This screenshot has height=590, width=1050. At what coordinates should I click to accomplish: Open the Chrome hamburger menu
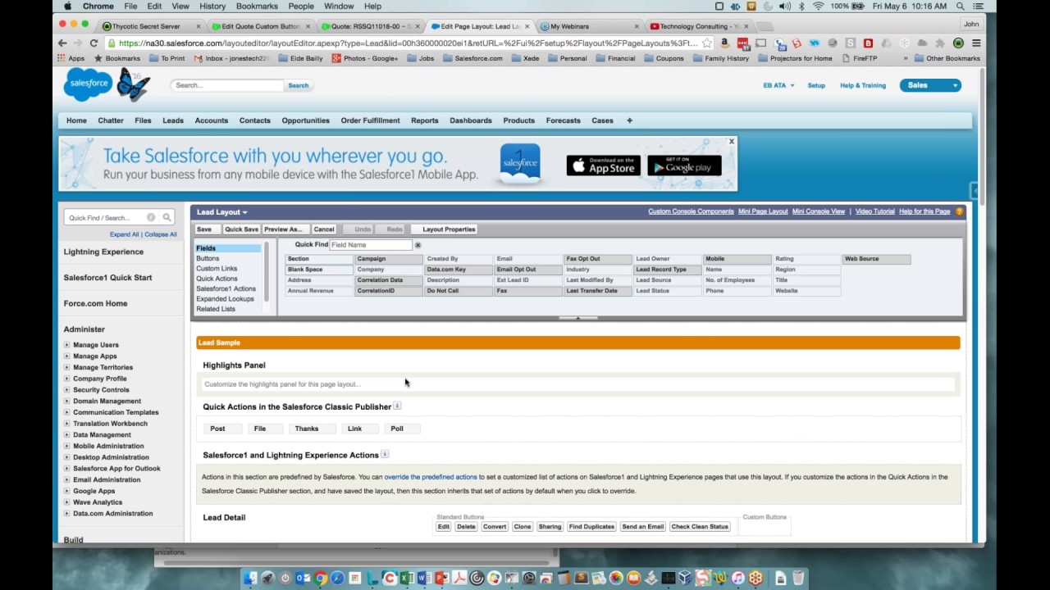point(976,43)
